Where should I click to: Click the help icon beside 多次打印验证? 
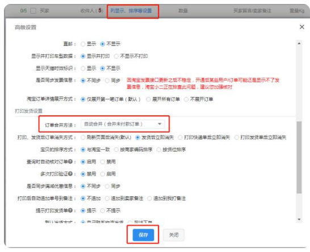pos(70,174)
